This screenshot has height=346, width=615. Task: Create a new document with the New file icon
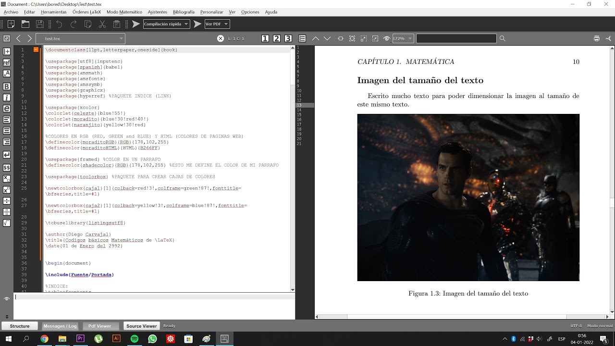click(x=11, y=24)
